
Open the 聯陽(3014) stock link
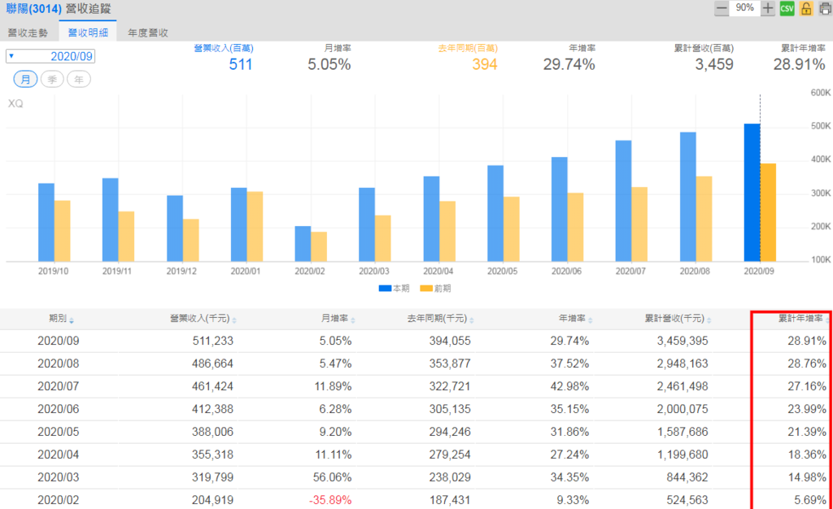tap(34, 9)
